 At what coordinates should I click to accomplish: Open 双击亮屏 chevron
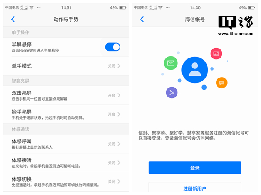pyautogui.click(x=119, y=95)
